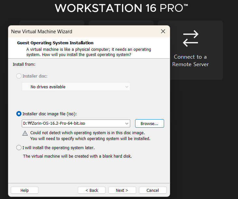238x199 pixels.
Task: Expand the ISO path dropdown arrow
Action: tap(127, 123)
